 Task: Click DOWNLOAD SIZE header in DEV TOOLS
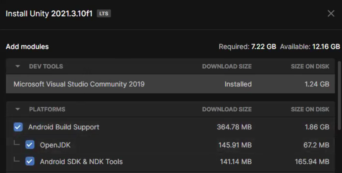(x=227, y=66)
